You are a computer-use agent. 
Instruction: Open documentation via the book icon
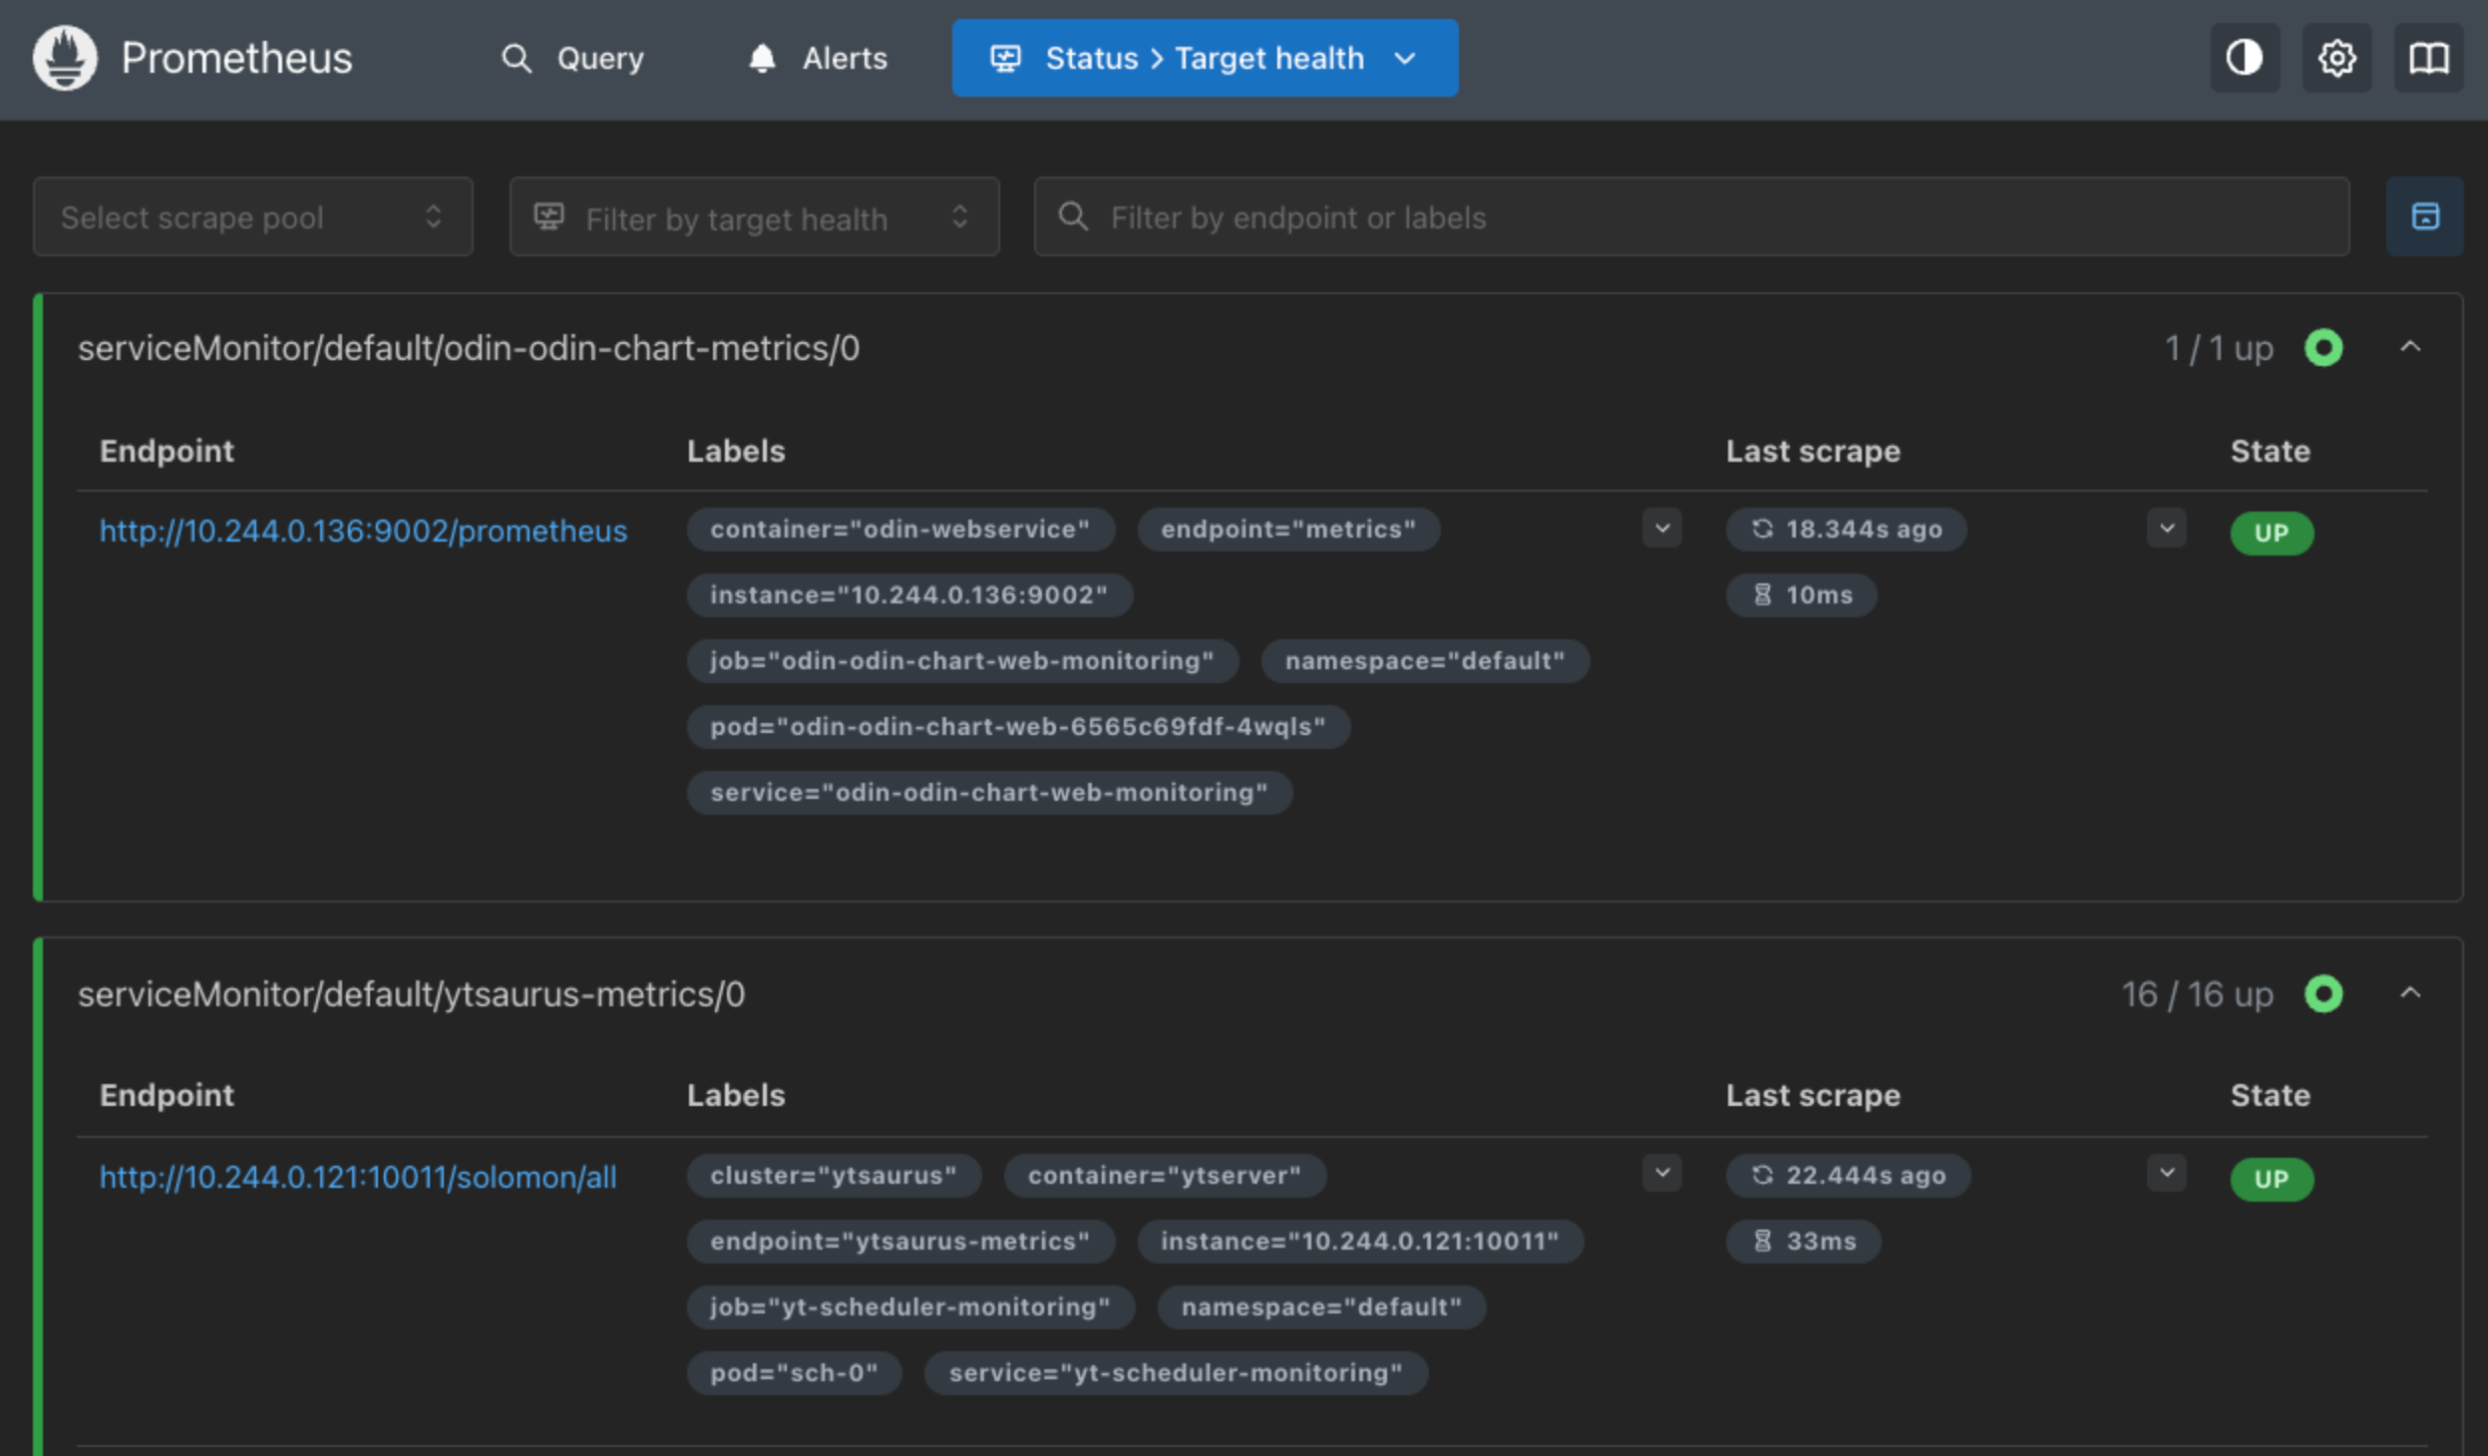[x=2428, y=58]
